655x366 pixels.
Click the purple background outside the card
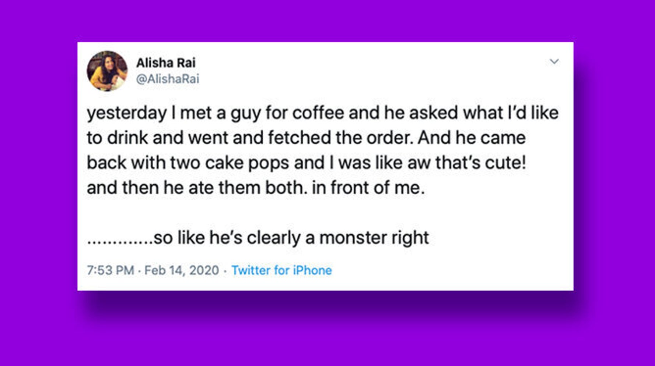coord(37,184)
